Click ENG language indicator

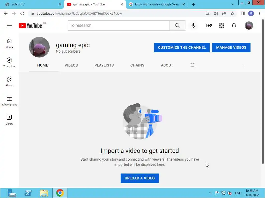pyautogui.click(x=238, y=193)
